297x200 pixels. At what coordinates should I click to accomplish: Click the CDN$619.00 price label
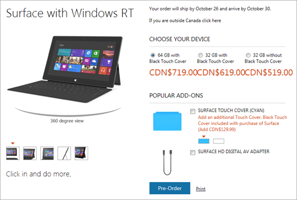[221, 72]
